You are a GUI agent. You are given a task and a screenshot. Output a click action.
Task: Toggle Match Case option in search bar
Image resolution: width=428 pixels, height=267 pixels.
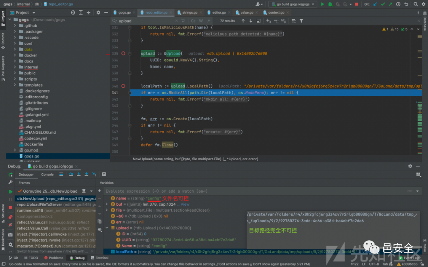193,21
